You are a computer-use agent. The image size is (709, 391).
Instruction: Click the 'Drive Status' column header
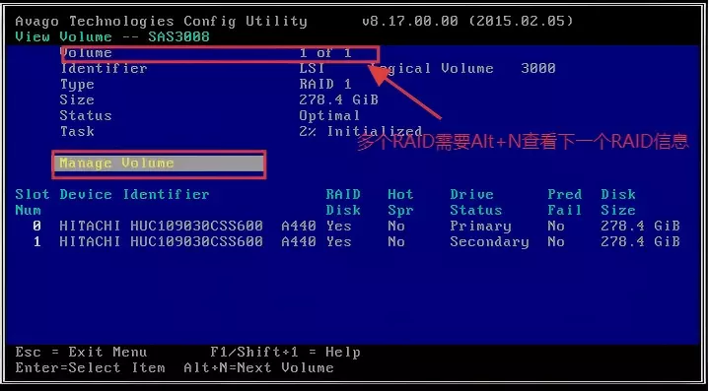point(476,202)
